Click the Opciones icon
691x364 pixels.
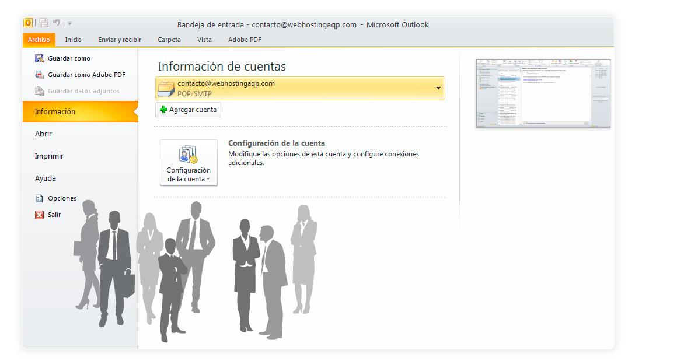coord(39,198)
